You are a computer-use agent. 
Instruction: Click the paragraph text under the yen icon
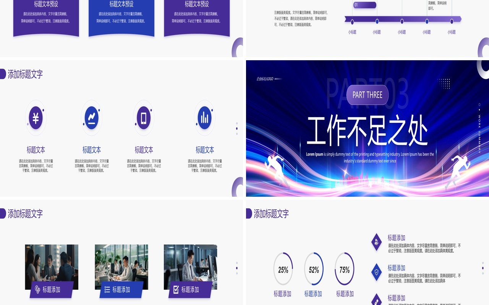36,166
